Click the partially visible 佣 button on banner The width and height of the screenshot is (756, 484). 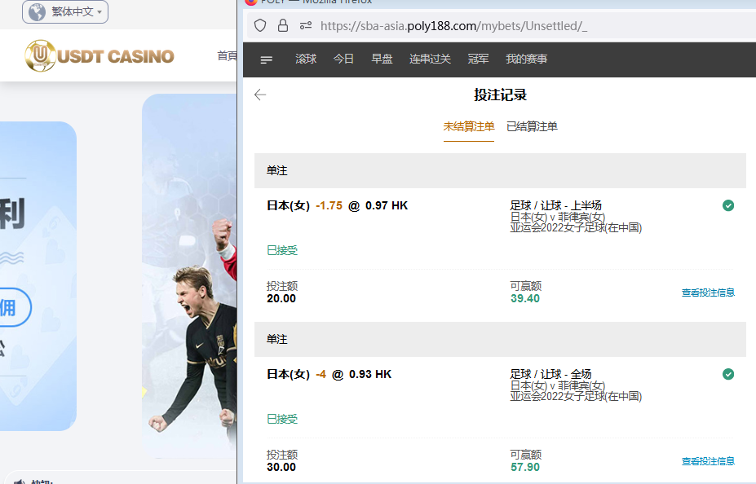click(x=14, y=307)
